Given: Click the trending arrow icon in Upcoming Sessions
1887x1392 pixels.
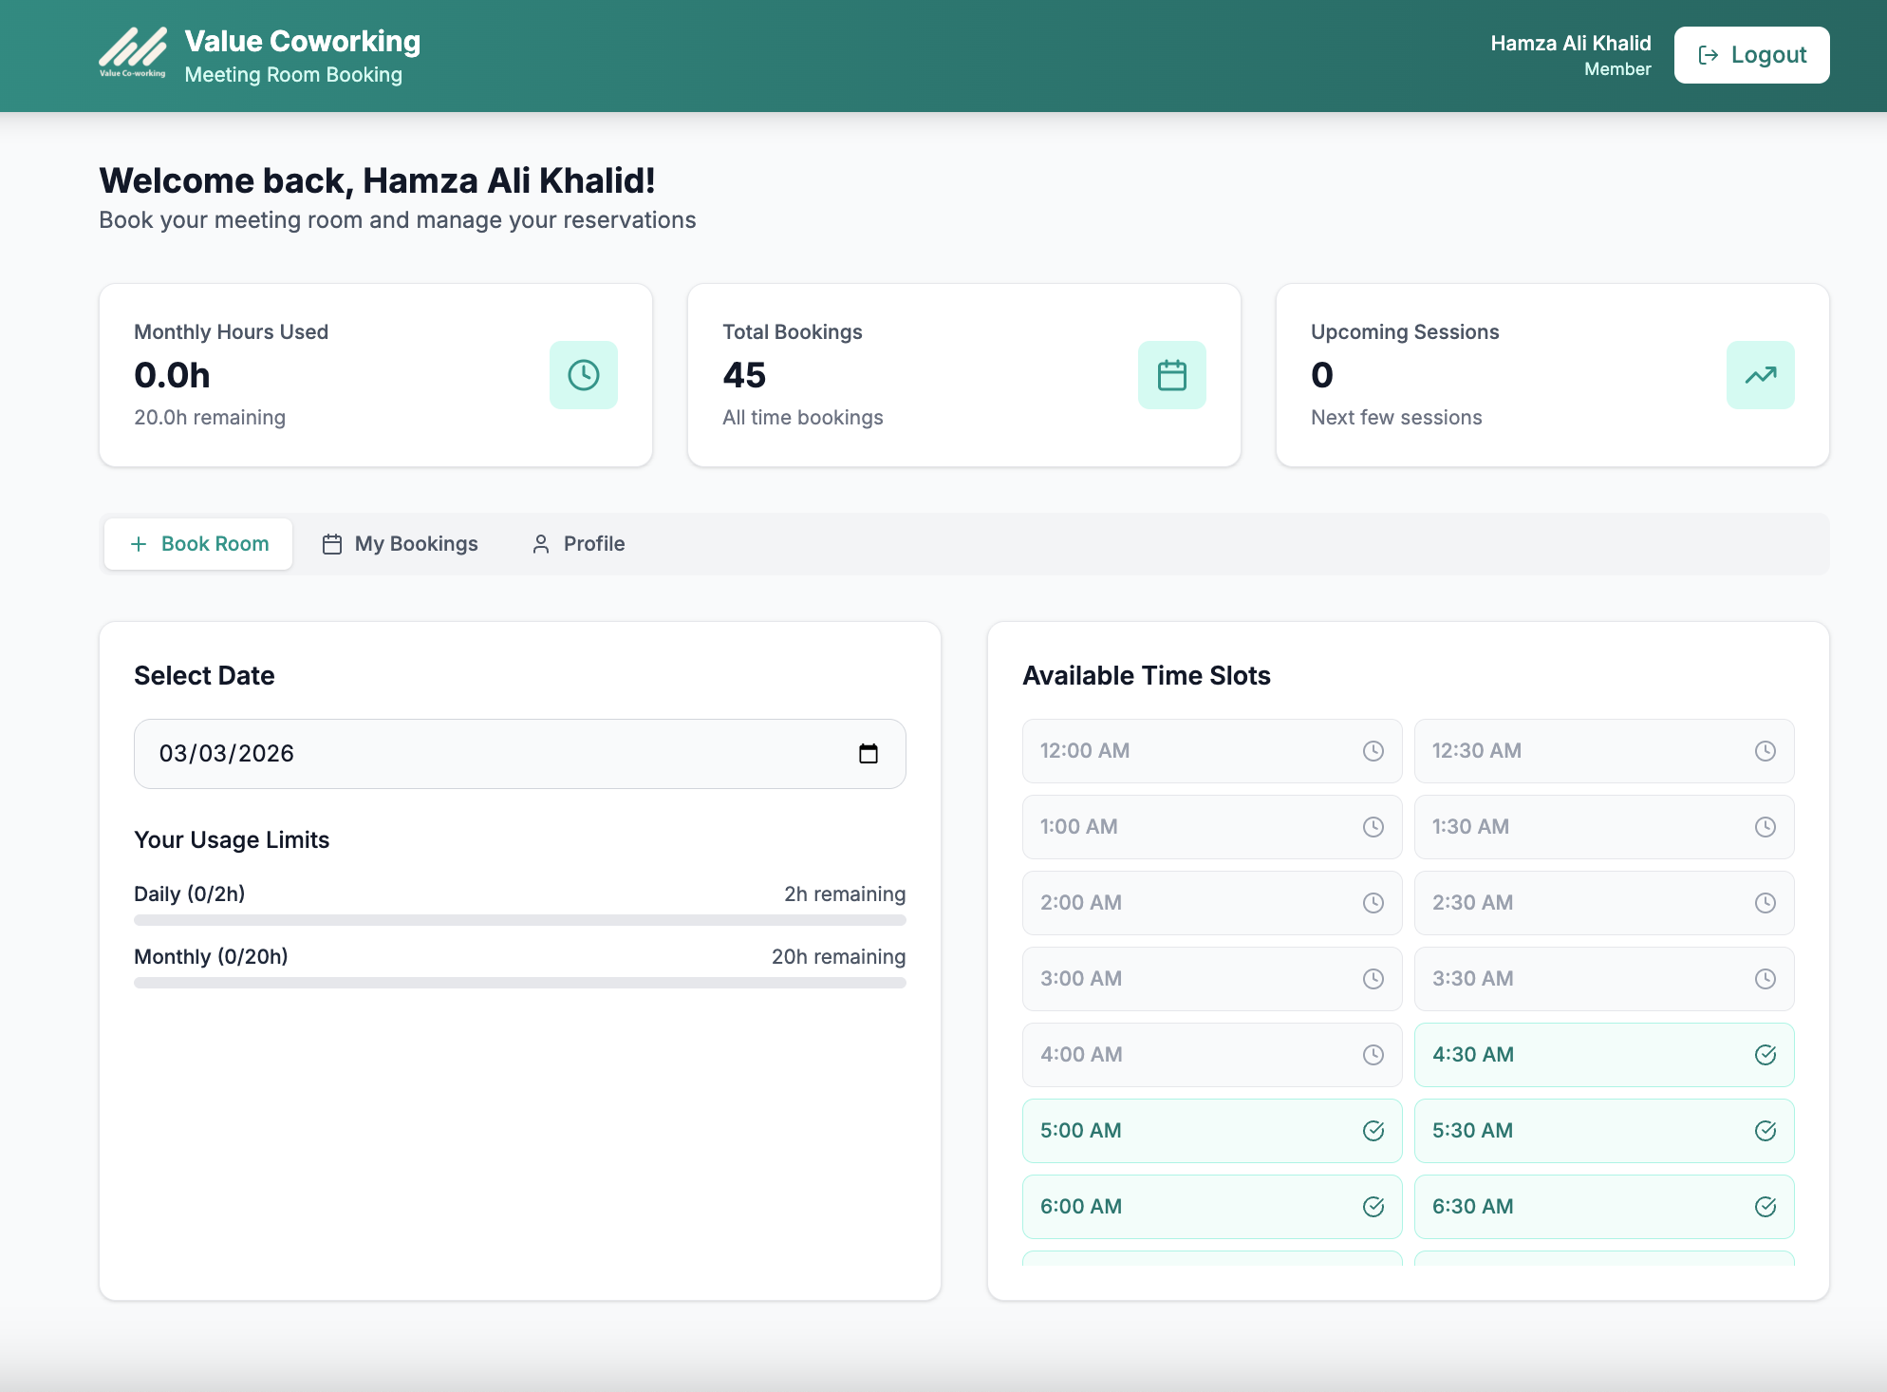Looking at the screenshot, I should [x=1760, y=375].
